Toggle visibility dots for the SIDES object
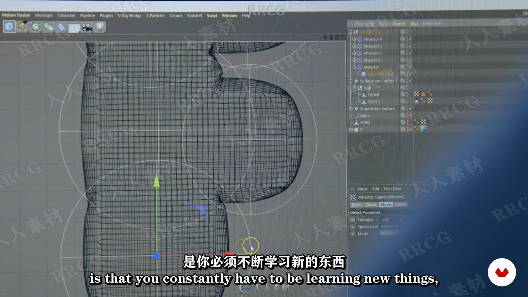Image resolution: width=528 pixels, height=297 pixels. (408, 122)
